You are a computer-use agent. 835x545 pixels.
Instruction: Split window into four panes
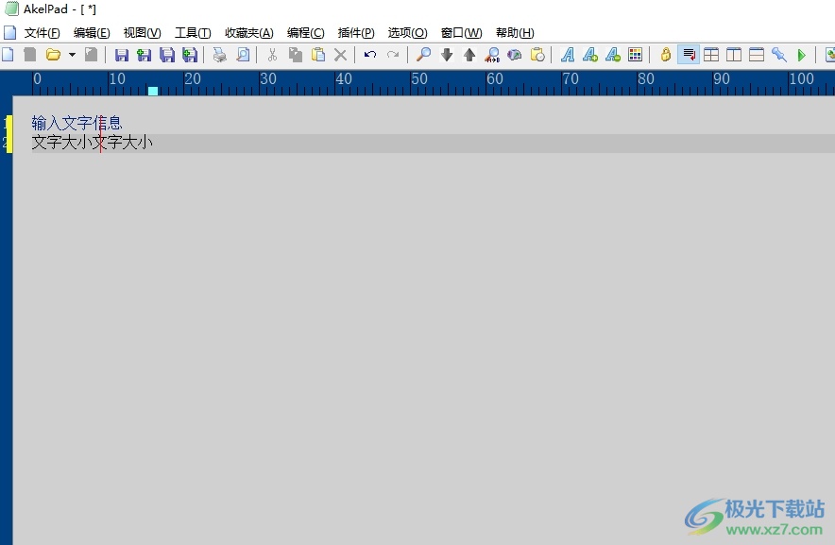pos(711,55)
